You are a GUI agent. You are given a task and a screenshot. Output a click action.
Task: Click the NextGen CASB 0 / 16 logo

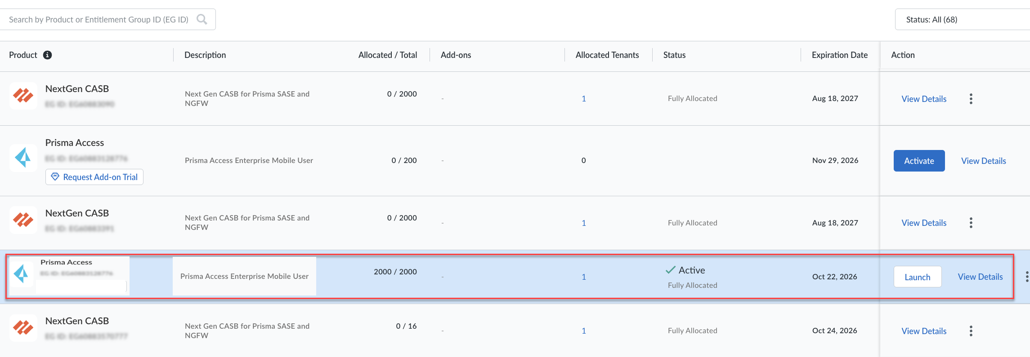pos(23,328)
